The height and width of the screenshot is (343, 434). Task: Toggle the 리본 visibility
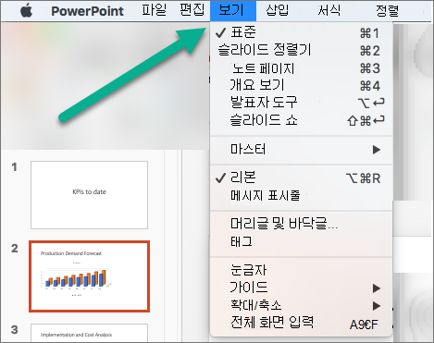coord(302,178)
